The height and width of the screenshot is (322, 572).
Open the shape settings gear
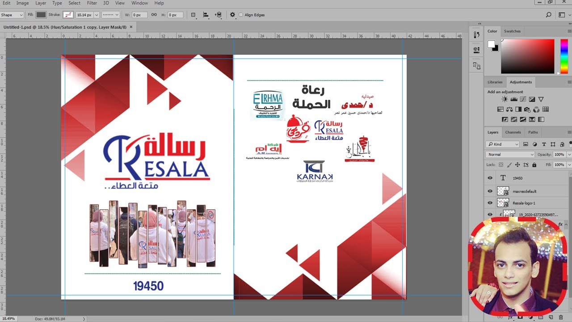232,15
